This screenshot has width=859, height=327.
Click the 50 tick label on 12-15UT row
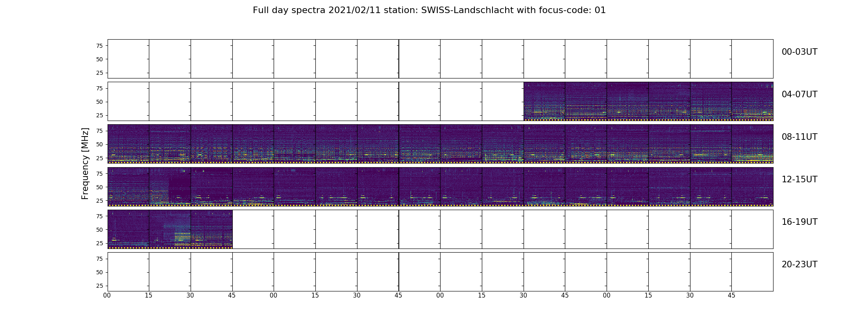click(x=99, y=187)
